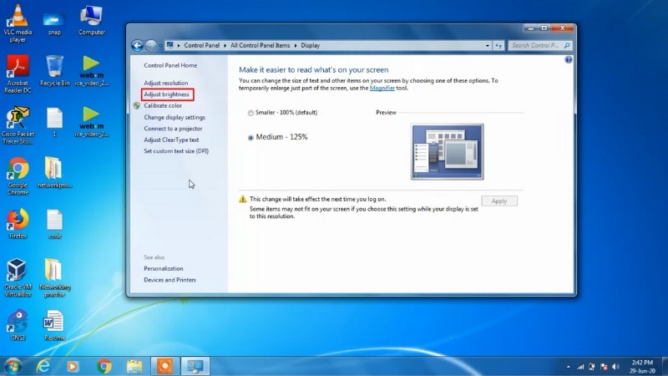The width and height of the screenshot is (668, 376).
Task: Click the refresh button beside the address bar
Action: [498, 45]
